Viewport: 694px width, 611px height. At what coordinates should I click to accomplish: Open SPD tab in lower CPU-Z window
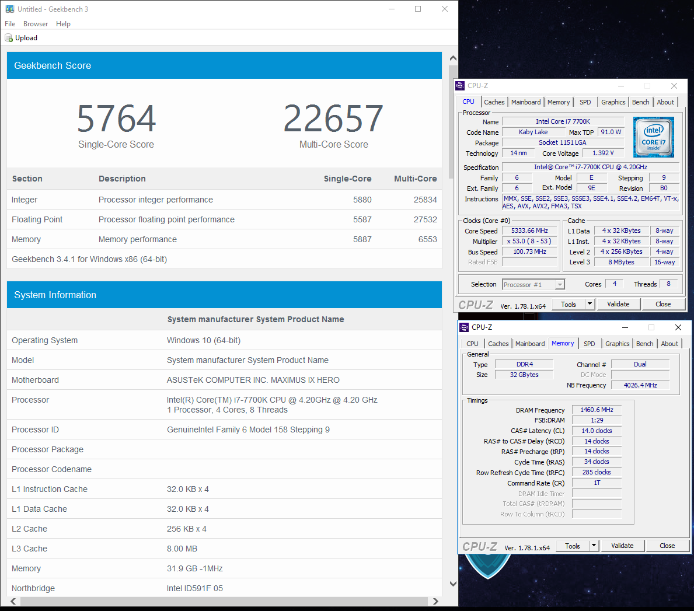(589, 344)
